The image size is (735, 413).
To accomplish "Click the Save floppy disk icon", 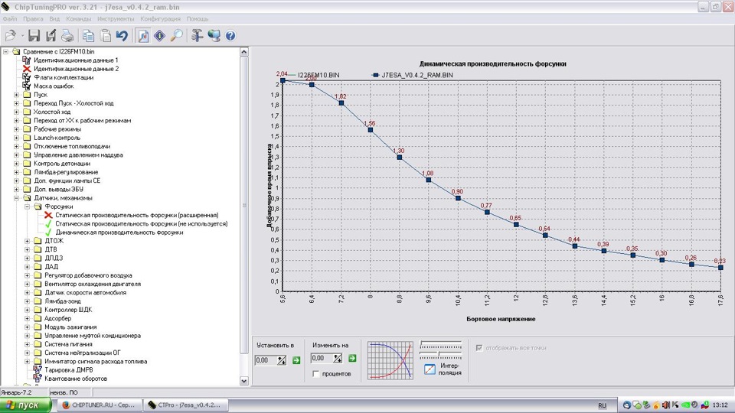I will click(34, 36).
